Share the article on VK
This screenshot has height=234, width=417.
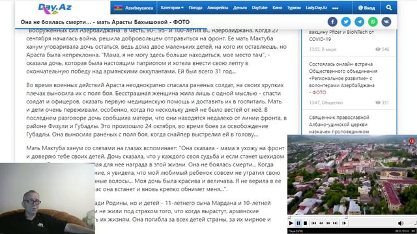coord(386,21)
